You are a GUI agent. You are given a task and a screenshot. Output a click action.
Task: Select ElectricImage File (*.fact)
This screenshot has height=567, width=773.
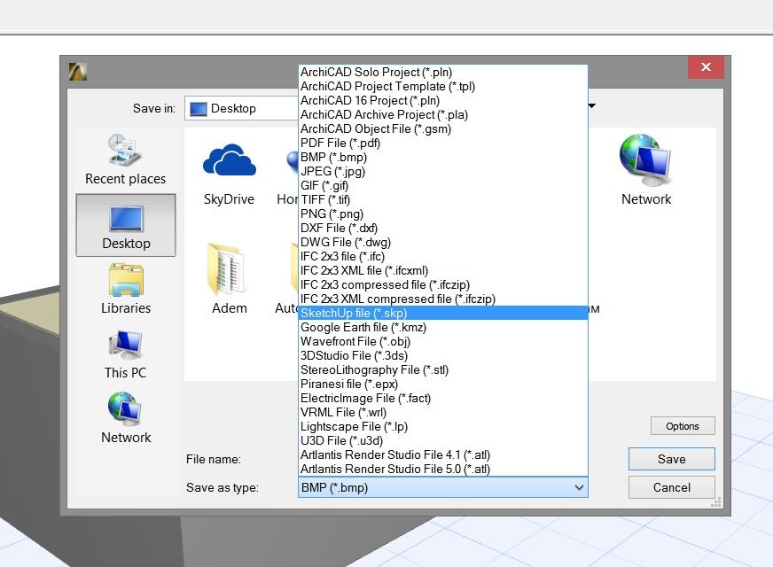tap(443, 398)
